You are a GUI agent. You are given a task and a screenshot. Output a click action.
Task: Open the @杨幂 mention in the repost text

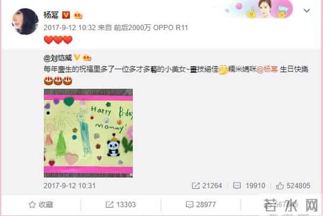coord(267,69)
